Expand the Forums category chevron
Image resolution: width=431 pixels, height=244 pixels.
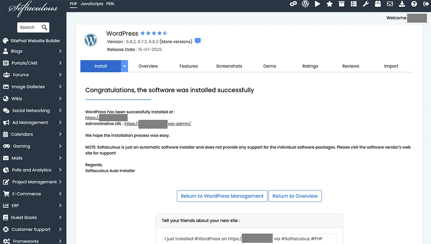pos(60,75)
